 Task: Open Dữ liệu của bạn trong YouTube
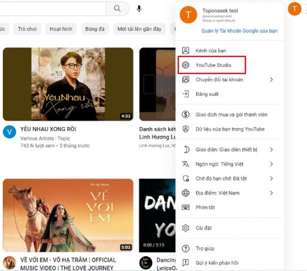pos(230,129)
